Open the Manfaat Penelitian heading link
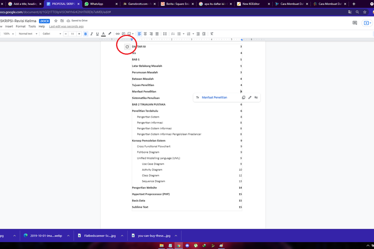Viewport: 374px width, 249px height. click(214, 98)
